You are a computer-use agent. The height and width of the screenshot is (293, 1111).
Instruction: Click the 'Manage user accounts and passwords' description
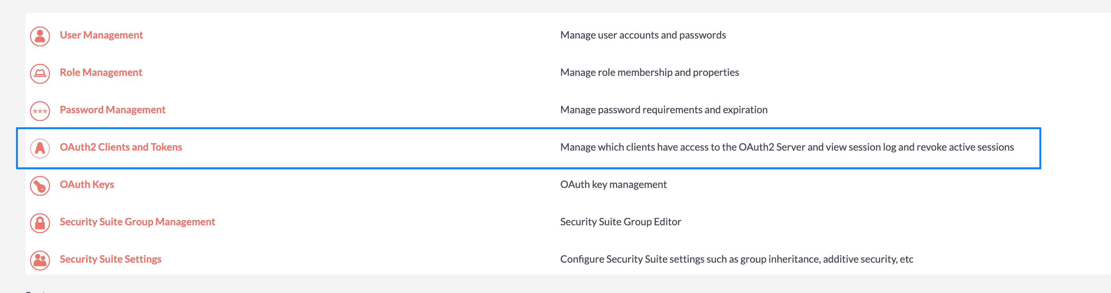643,35
